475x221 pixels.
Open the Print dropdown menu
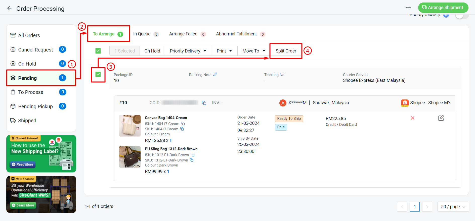224,51
